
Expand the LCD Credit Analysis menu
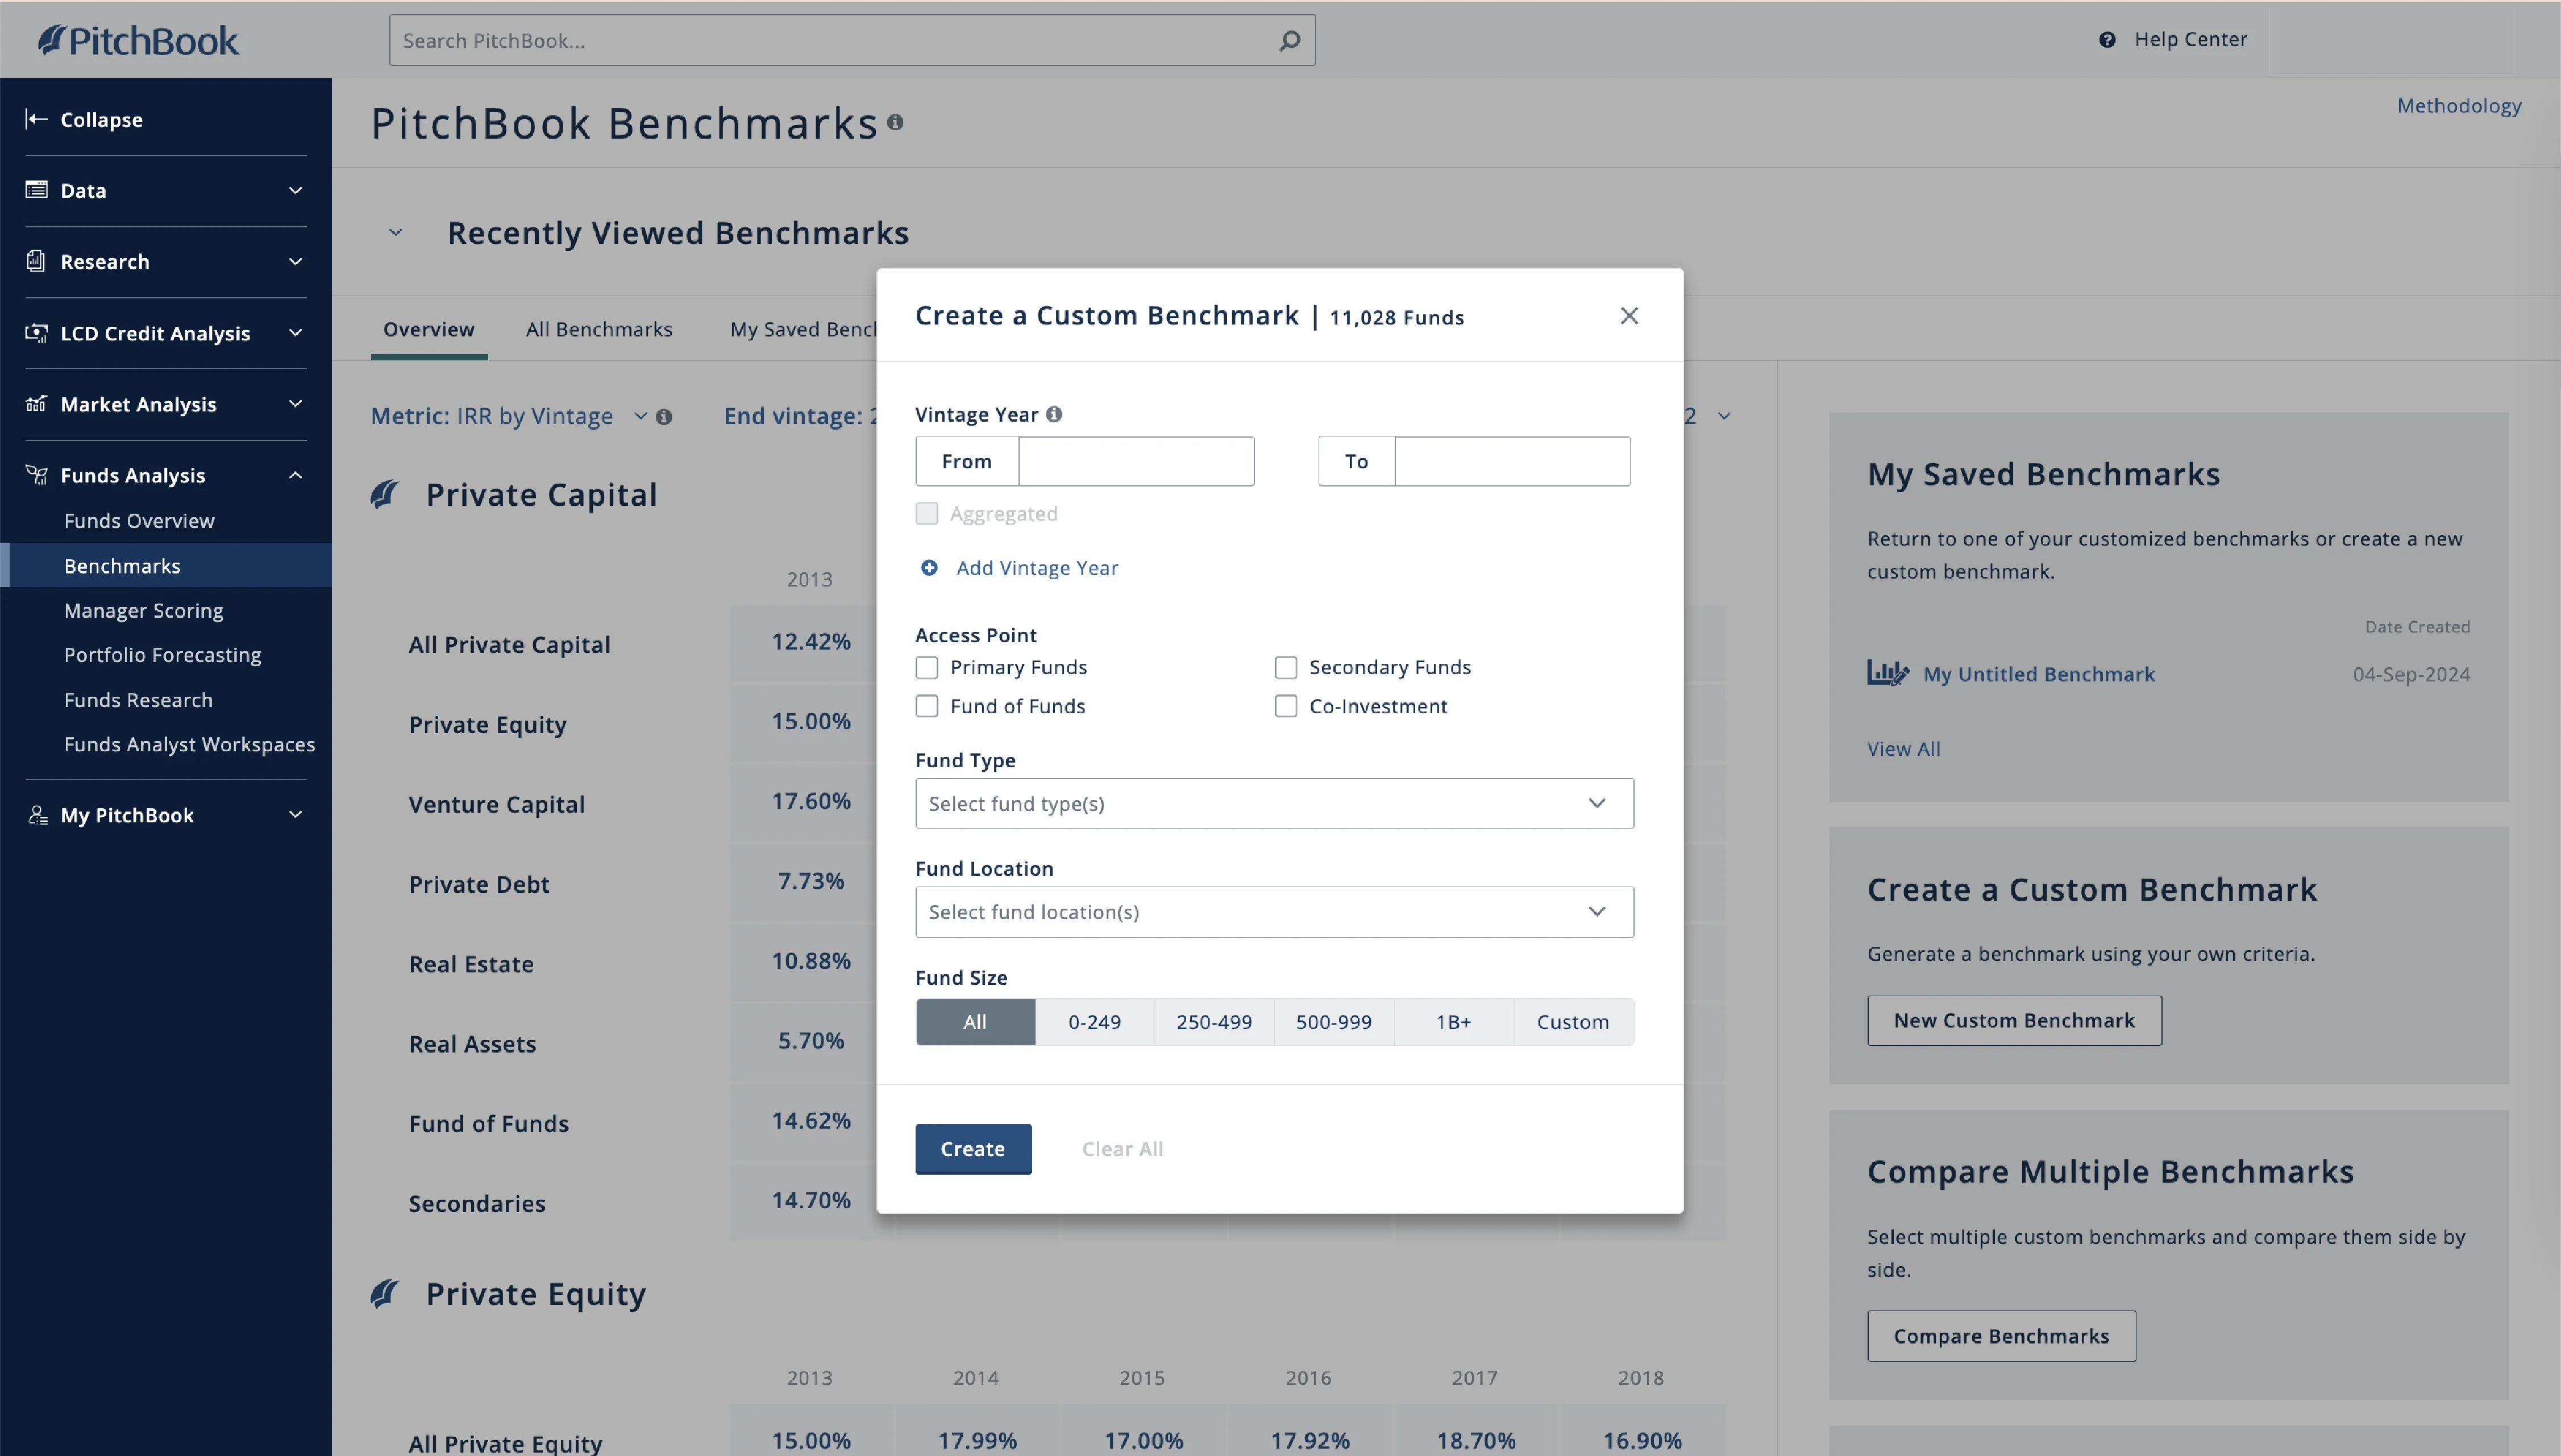pos(296,333)
